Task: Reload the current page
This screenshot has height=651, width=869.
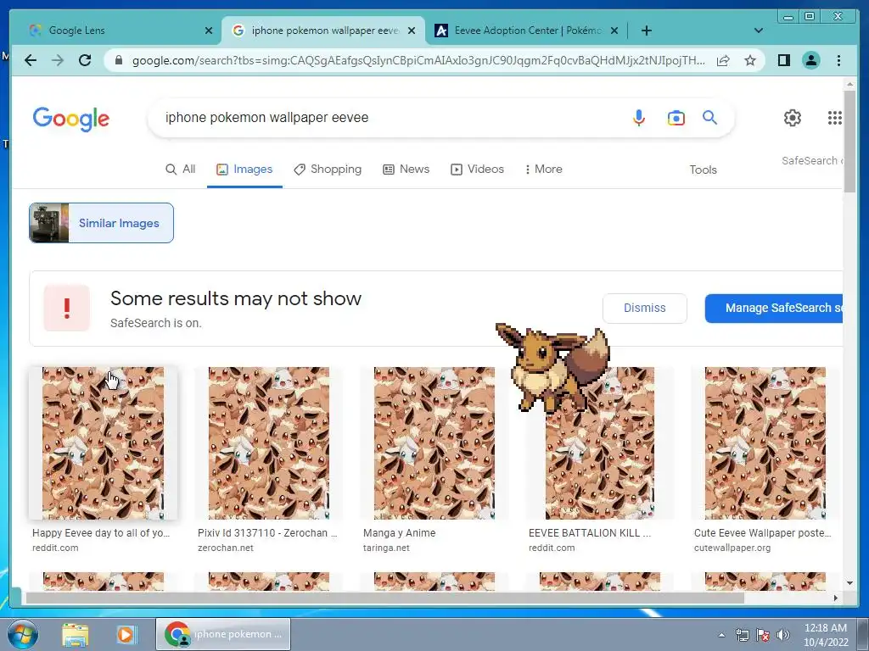Action: (x=85, y=60)
